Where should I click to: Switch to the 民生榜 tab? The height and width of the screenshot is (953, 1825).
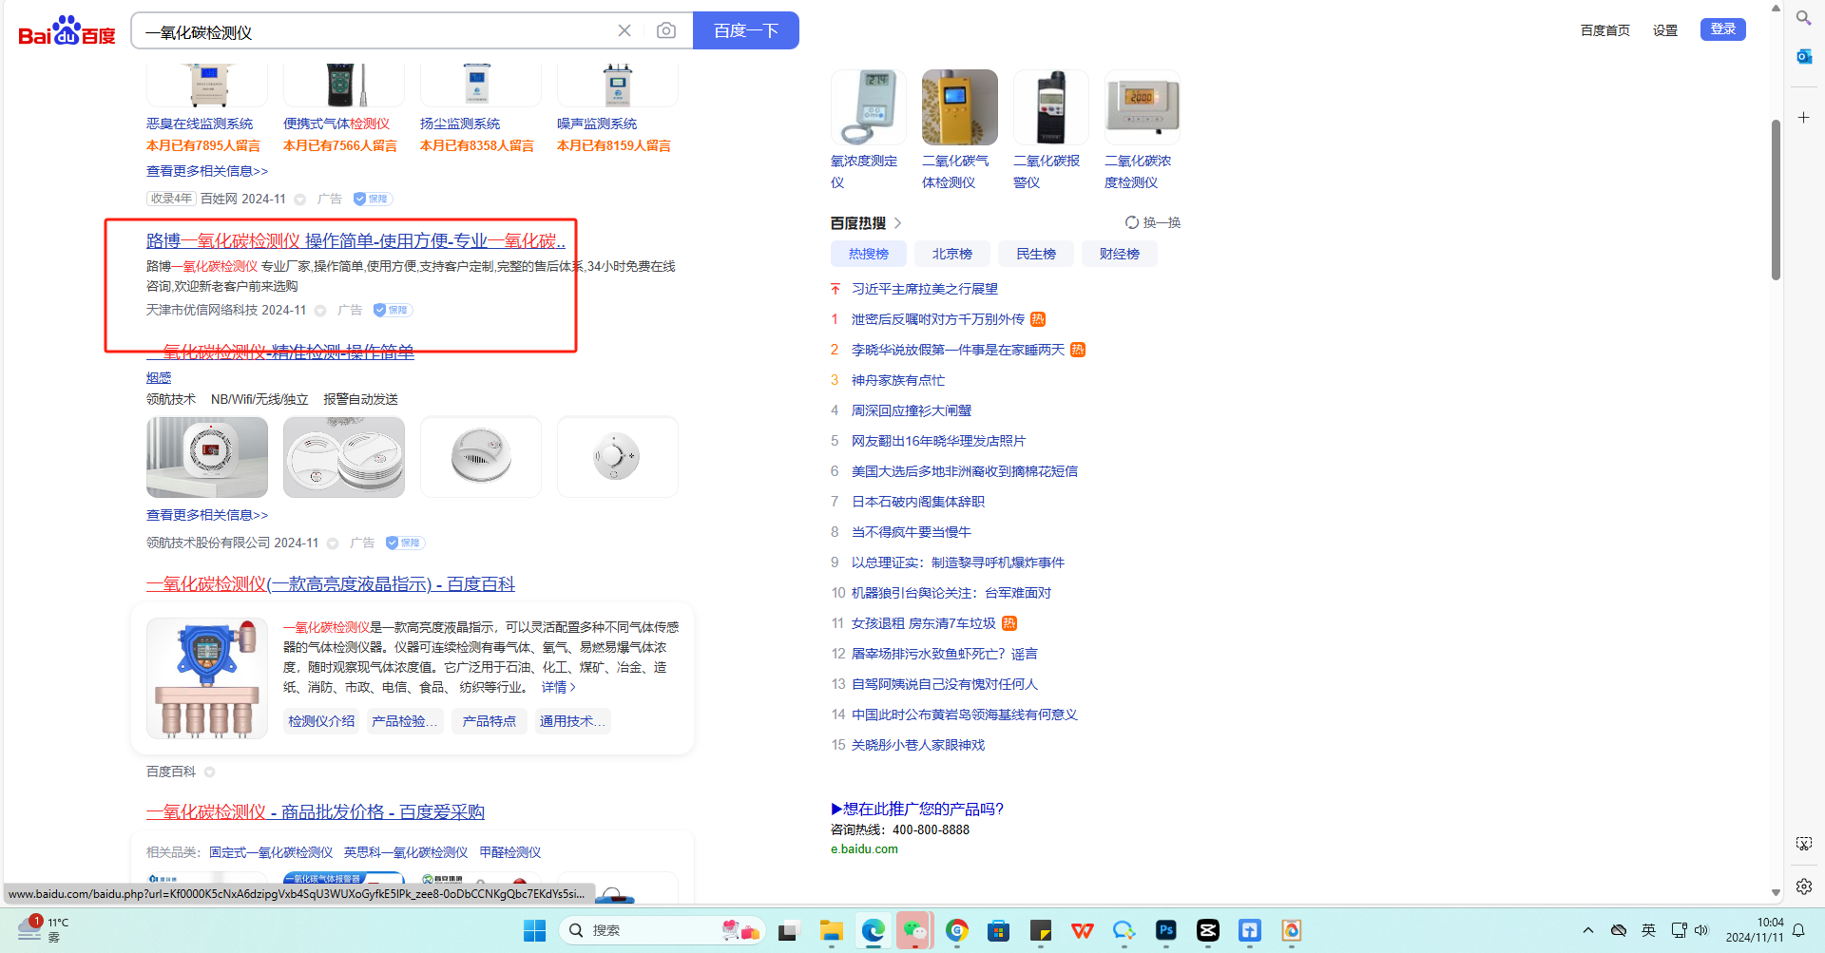click(1036, 254)
